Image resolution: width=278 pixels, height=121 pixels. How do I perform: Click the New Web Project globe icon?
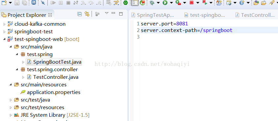(x=229, y=3)
